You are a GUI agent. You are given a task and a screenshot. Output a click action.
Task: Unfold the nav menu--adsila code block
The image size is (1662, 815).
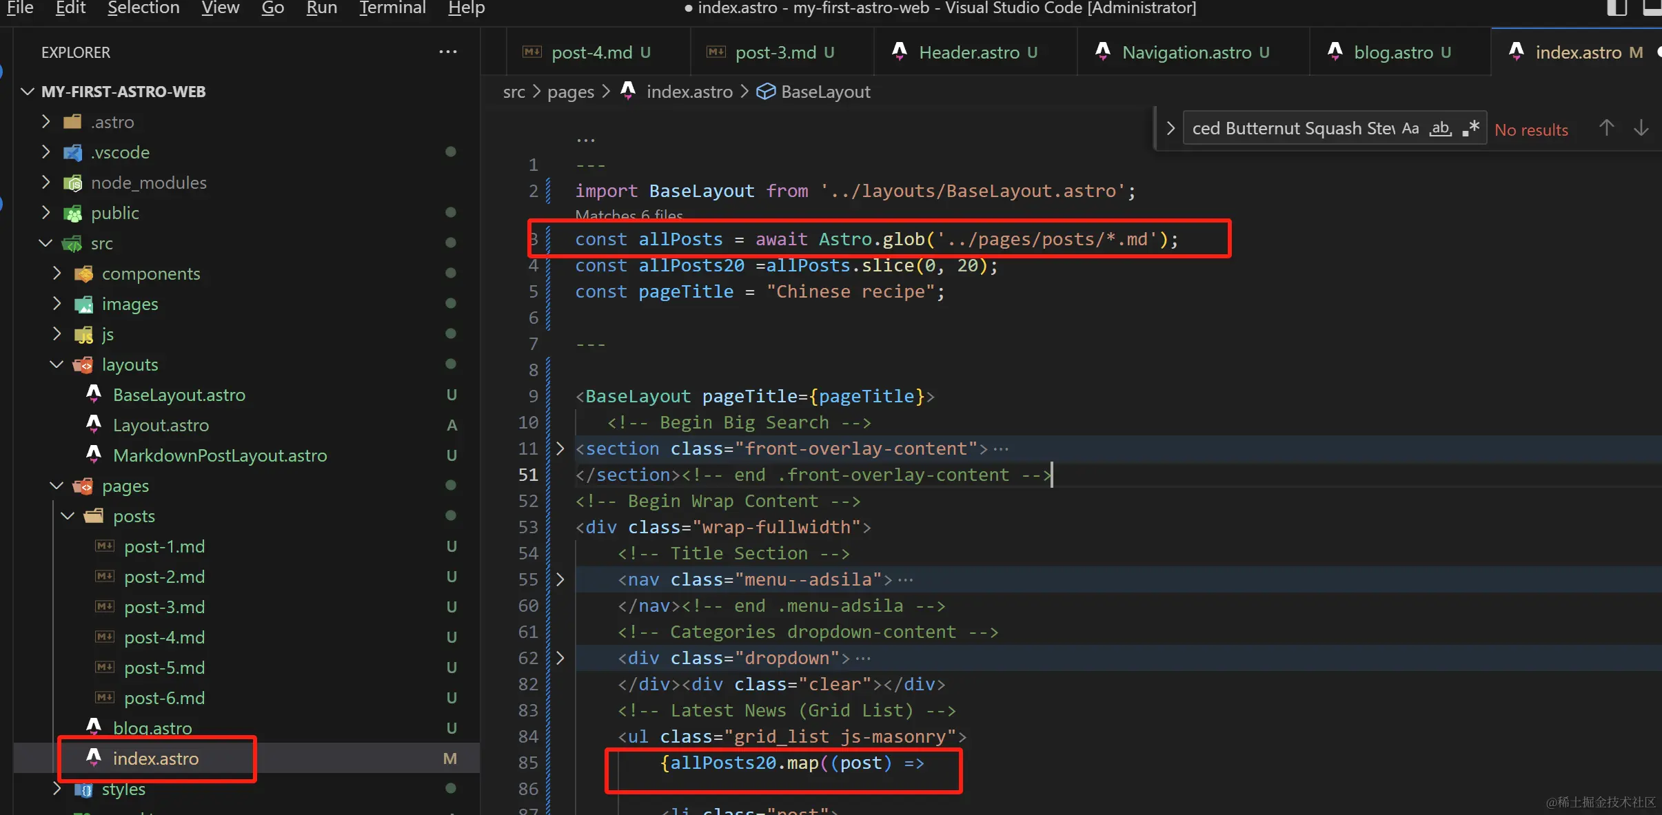(560, 580)
